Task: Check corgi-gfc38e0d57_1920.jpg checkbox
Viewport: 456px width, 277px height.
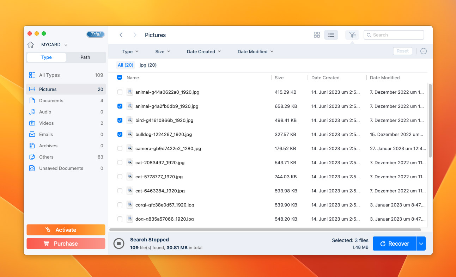Action: coord(120,205)
